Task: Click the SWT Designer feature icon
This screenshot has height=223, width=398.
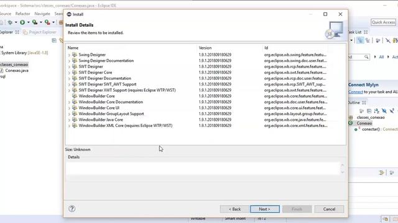Action: click(x=75, y=66)
